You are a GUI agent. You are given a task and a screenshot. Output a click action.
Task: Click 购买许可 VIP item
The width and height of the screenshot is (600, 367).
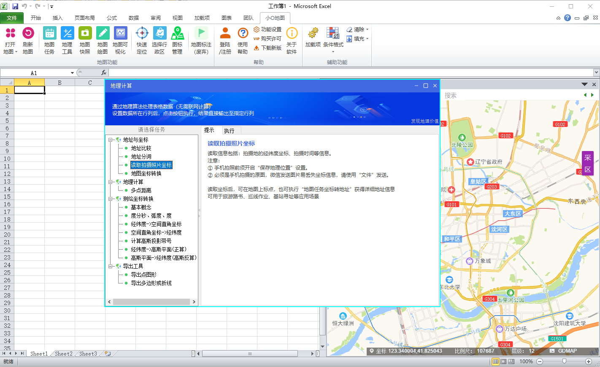click(x=268, y=39)
